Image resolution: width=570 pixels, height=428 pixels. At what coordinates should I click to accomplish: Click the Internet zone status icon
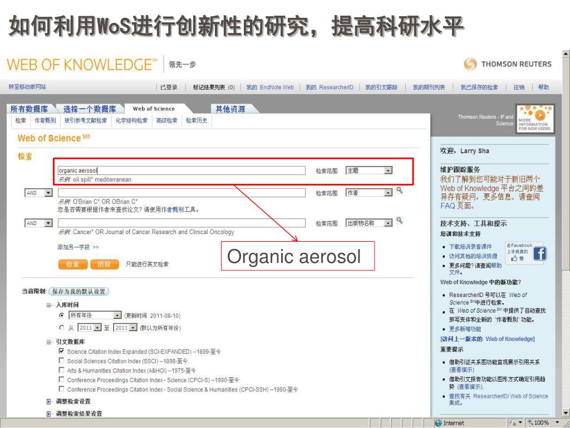coord(439,423)
